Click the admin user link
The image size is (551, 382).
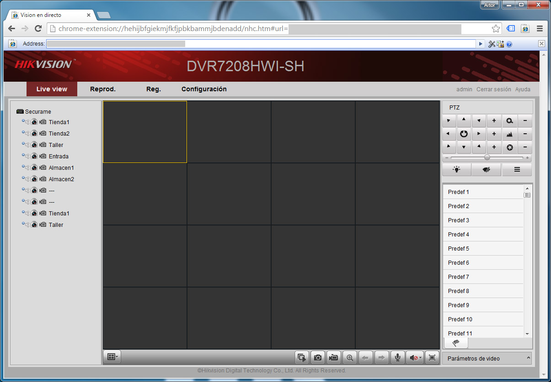[x=464, y=89]
